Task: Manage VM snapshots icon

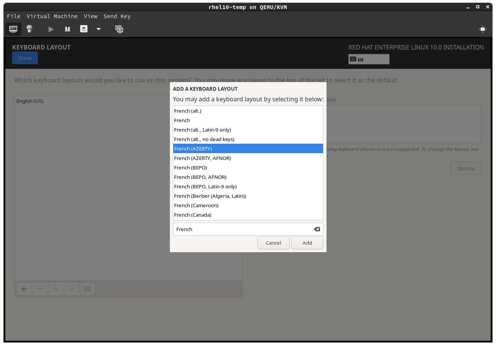Action: (119, 29)
